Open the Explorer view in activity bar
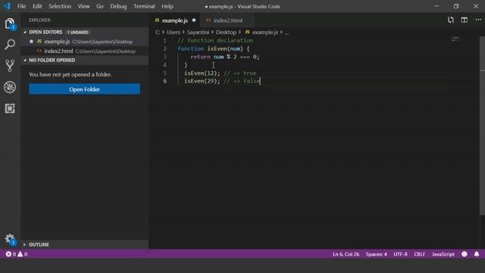The width and height of the screenshot is (485, 273). tap(10, 24)
